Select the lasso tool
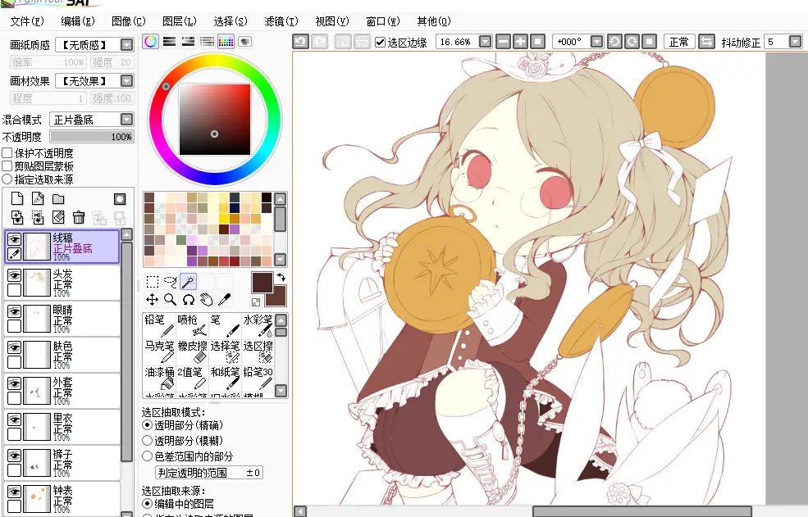 coord(170,282)
